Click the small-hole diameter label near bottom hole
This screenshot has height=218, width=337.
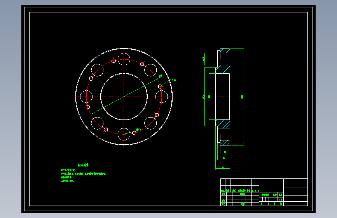tap(138, 129)
